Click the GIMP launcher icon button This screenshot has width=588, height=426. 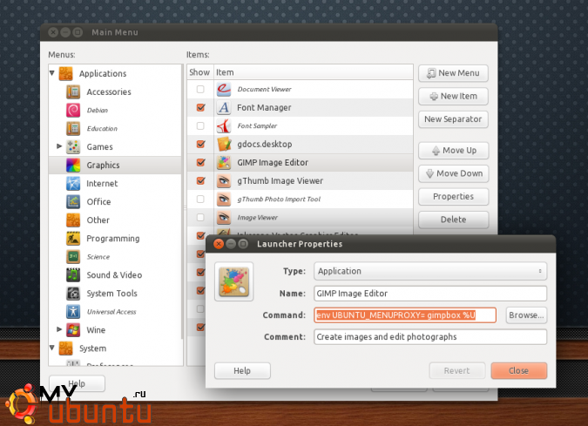(233, 281)
